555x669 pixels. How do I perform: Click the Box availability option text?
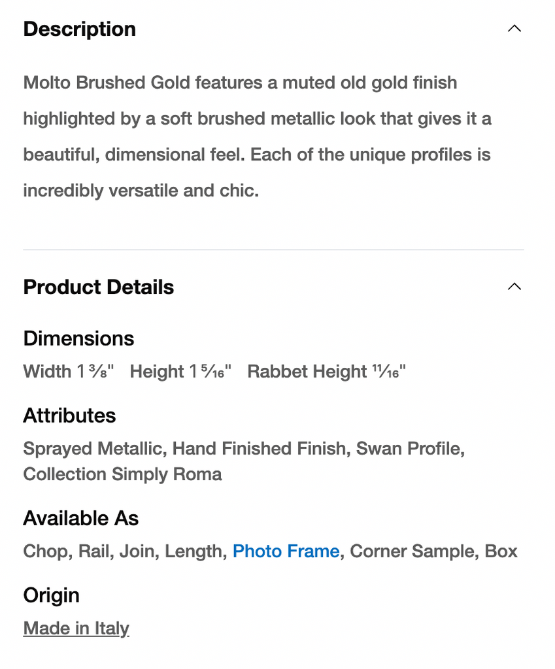coord(501,551)
